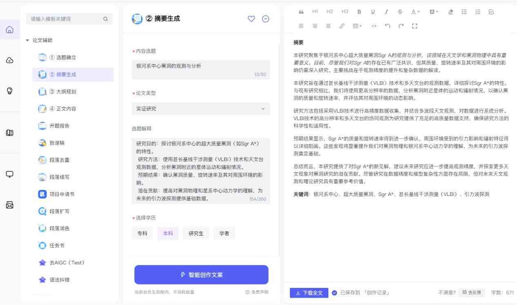The height and width of the screenshot is (305, 517).
Task: Open the mail icon in left sidebar
Action: tap(10, 205)
